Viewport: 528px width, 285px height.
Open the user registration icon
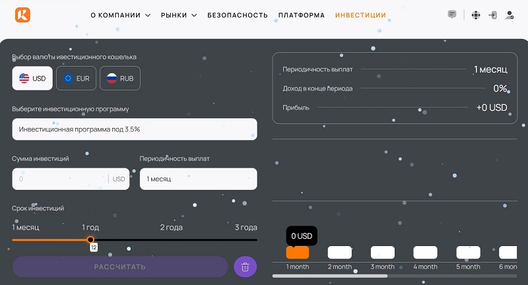coord(510,15)
